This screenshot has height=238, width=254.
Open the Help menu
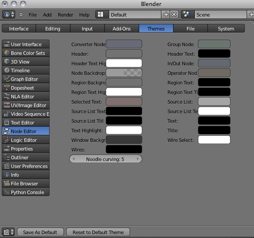(84, 15)
